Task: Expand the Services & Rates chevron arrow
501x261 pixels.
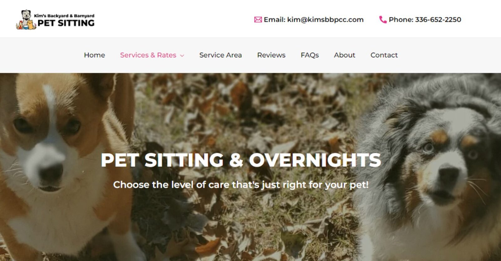Action: [x=182, y=55]
